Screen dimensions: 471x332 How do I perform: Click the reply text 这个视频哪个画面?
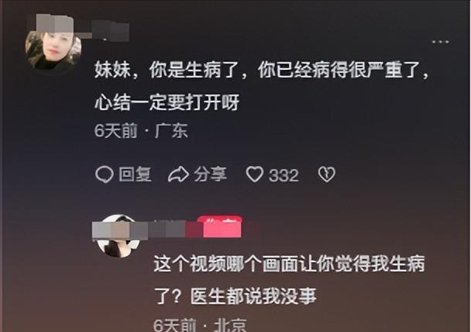click(289, 264)
